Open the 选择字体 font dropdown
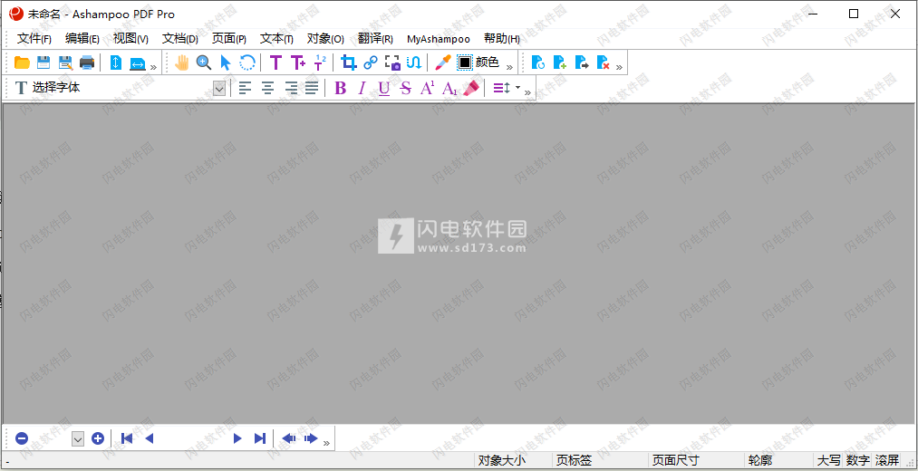 219,89
